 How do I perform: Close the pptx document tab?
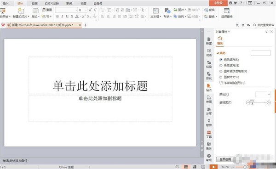pos(80,25)
